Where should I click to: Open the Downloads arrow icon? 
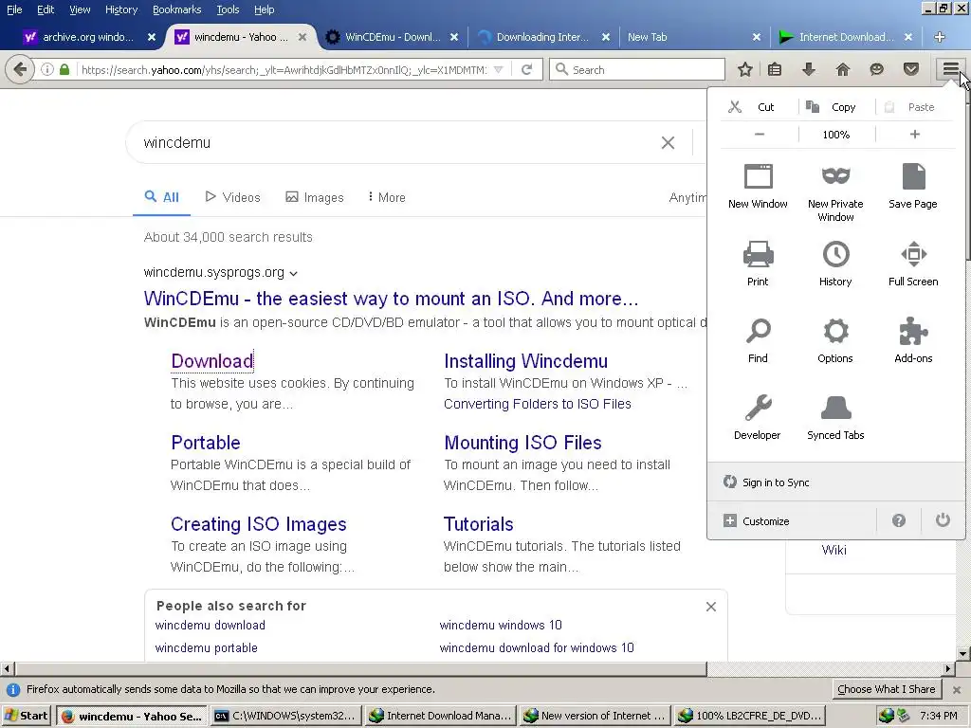(808, 69)
